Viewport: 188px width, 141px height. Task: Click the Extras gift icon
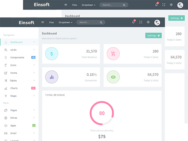[6, 118]
